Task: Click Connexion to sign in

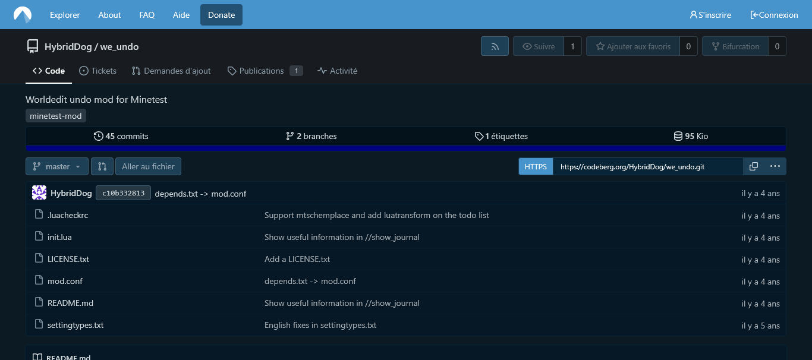Action: click(x=775, y=15)
